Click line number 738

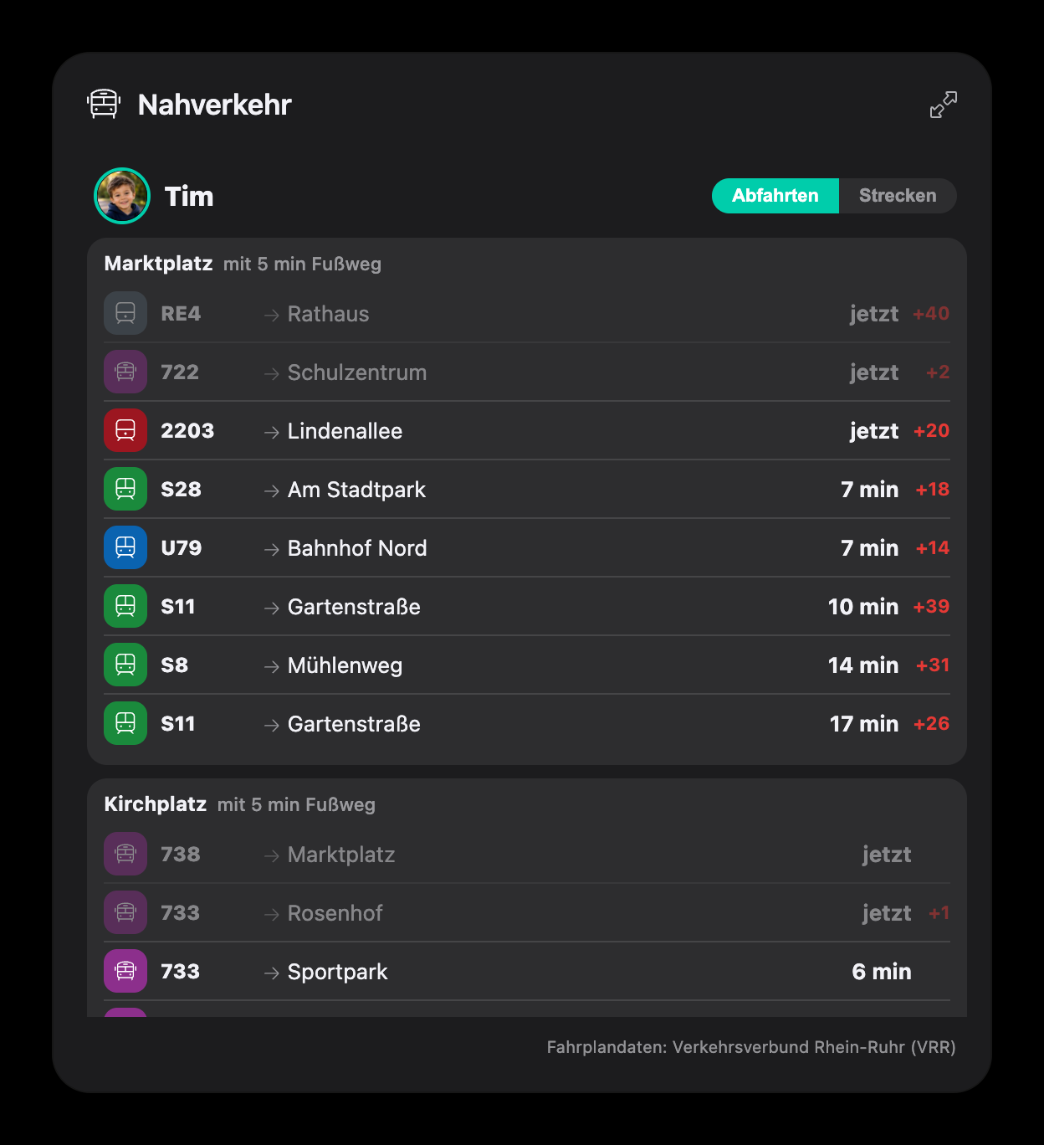coord(181,855)
